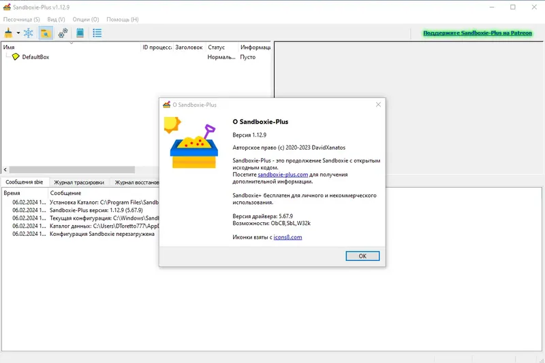Open global settings gears icon
545x363 pixels.
63,33
